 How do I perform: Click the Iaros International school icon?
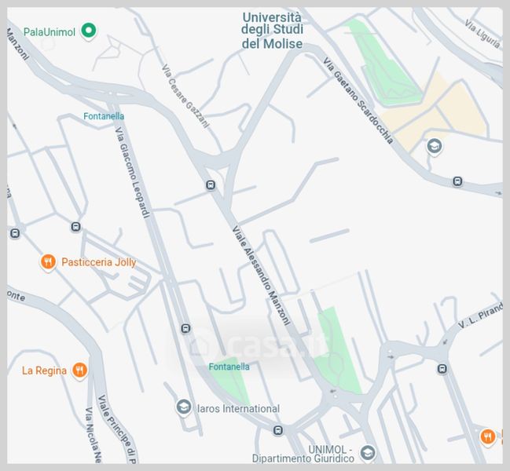coord(184,407)
